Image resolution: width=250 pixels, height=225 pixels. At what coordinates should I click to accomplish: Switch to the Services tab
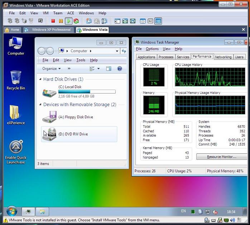[x=183, y=57]
